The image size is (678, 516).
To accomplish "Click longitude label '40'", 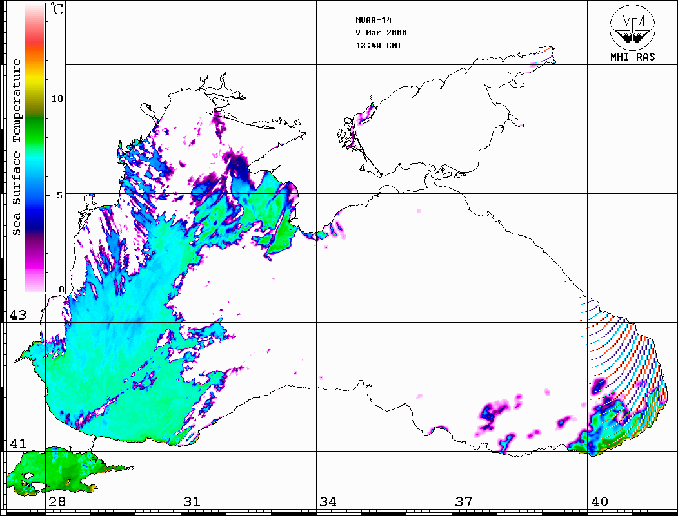I will coord(599,502).
